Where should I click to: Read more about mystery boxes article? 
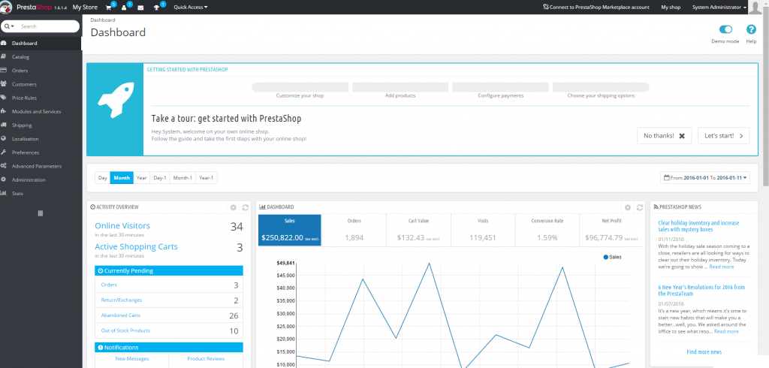[721, 267]
